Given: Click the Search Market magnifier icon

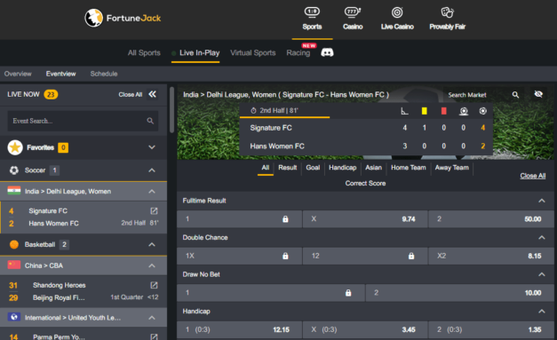Looking at the screenshot, I should pos(515,95).
